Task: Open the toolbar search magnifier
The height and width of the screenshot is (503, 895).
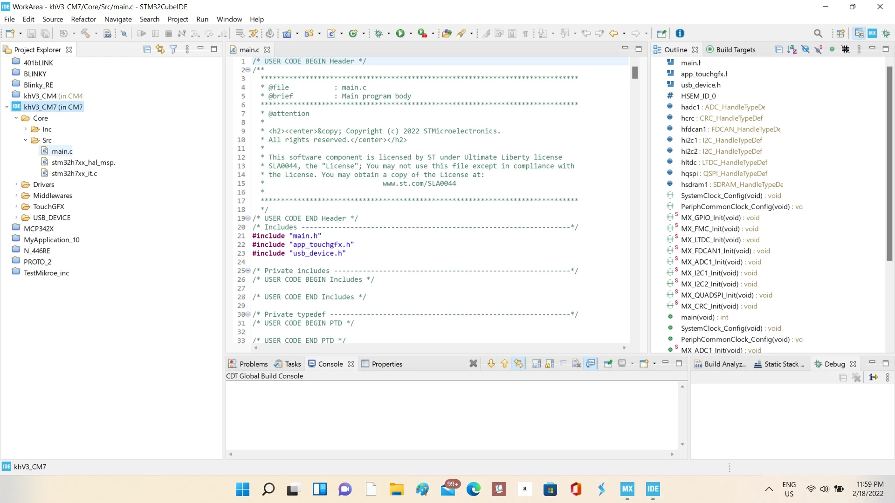Action: pos(818,34)
